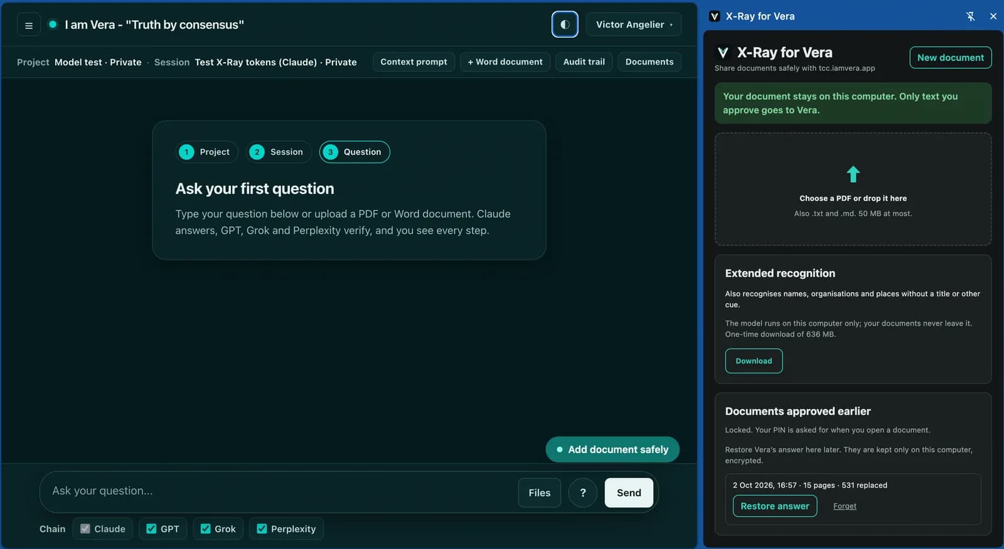Screen dimensions: 1004x549
Task: Pin the X-Ray for Vera panel
Action: (x=970, y=16)
